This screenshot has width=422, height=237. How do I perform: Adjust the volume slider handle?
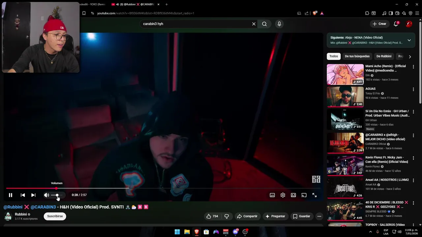click(x=57, y=195)
